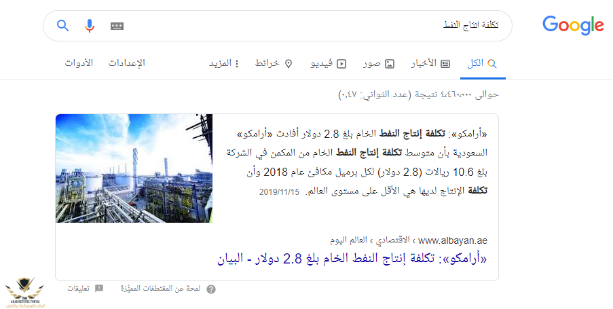
Task: Open لمحة عن المقتطفات المميّزة help link
Action: [160, 289]
